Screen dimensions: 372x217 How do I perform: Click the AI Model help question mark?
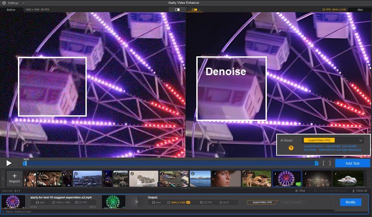[x=291, y=148]
